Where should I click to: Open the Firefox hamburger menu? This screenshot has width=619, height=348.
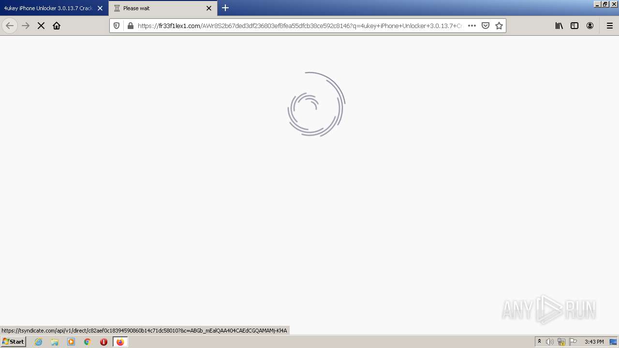[x=610, y=26]
